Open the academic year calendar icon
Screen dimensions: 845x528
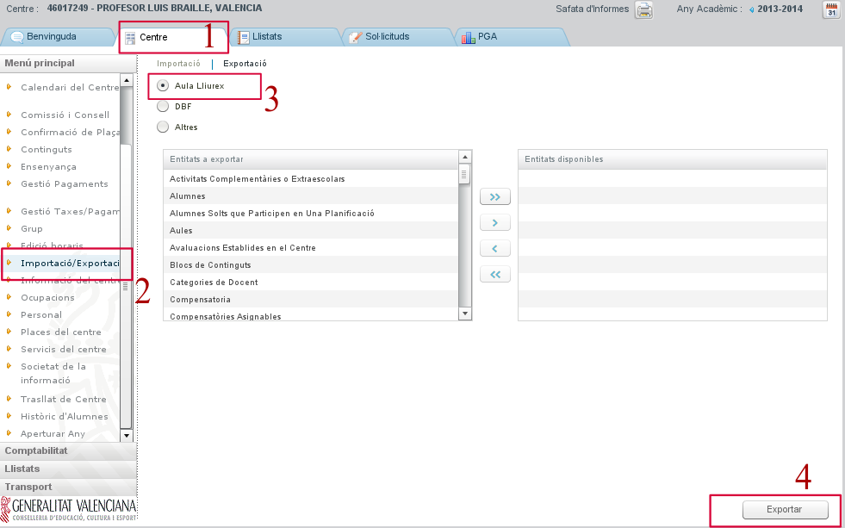tap(830, 10)
